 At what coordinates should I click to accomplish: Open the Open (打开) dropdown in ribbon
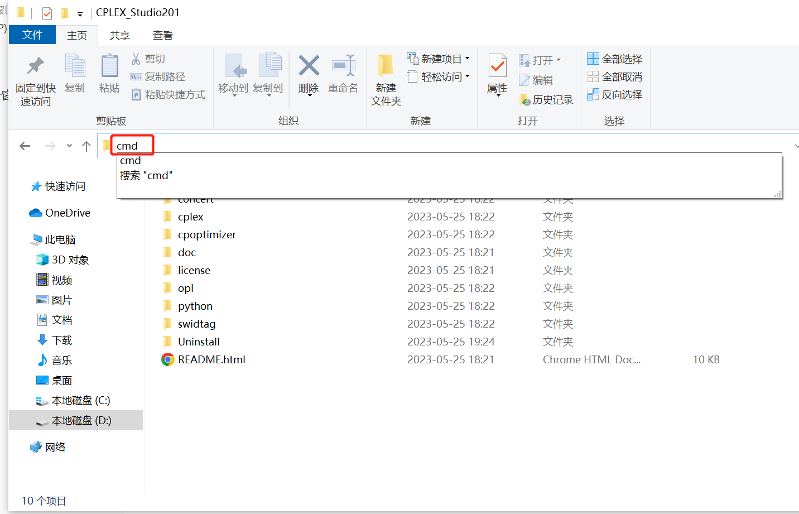(x=540, y=60)
